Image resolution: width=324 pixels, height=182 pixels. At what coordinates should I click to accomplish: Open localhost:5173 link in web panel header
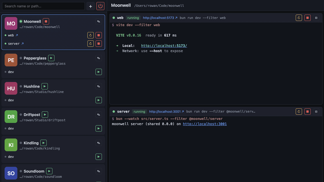click(x=160, y=18)
